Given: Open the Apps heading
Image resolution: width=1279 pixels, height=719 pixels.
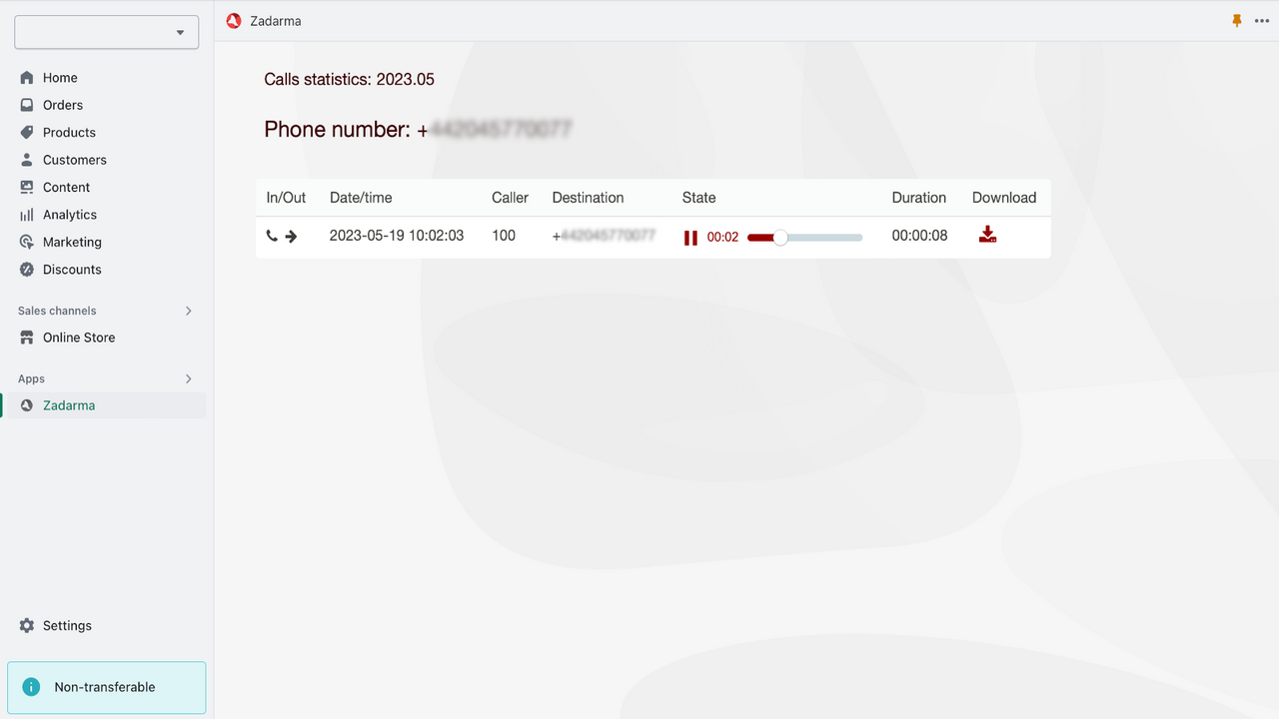Looking at the screenshot, I should click(31, 378).
